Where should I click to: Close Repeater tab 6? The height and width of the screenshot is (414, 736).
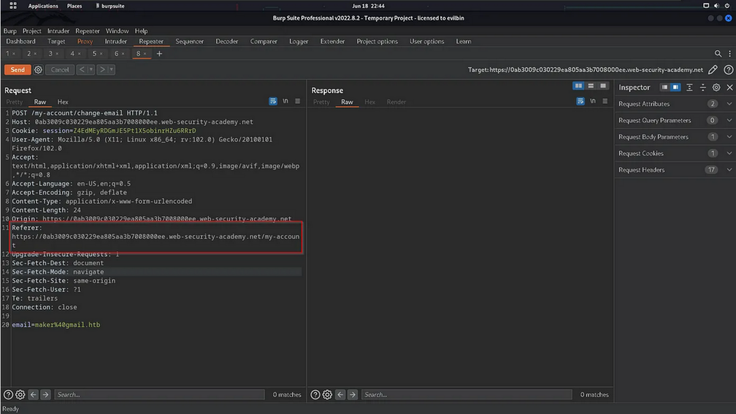pyautogui.click(x=123, y=54)
